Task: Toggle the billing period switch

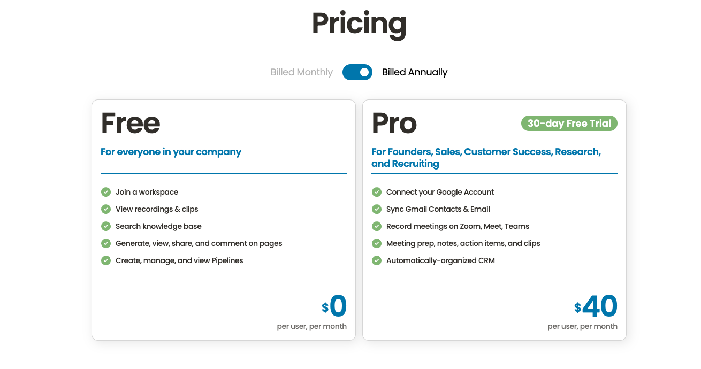Action: pos(357,72)
